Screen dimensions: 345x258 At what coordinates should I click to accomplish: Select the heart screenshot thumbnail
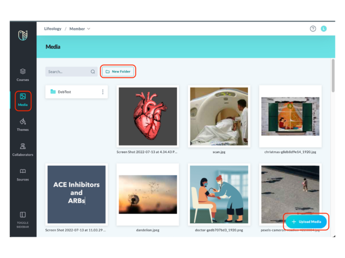pos(148,117)
